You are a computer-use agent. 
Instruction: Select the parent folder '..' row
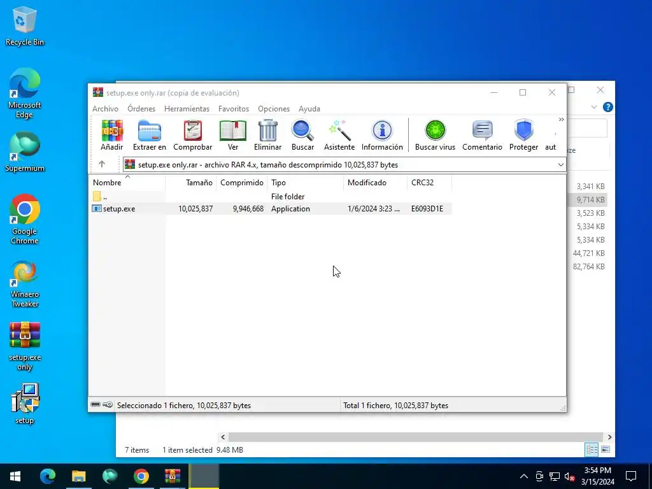[x=270, y=196]
